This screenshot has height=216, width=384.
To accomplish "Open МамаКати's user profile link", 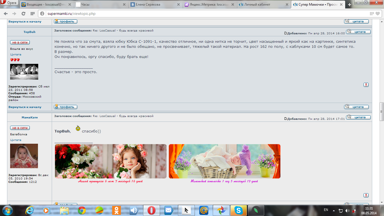I will [x=30, y=117].
